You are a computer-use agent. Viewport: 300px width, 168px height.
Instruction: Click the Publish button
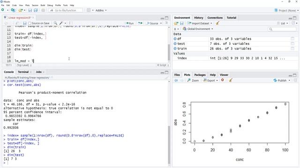tap(280, 80)
